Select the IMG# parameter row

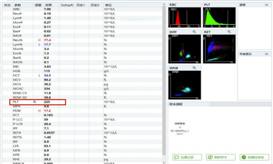[82, 36]
